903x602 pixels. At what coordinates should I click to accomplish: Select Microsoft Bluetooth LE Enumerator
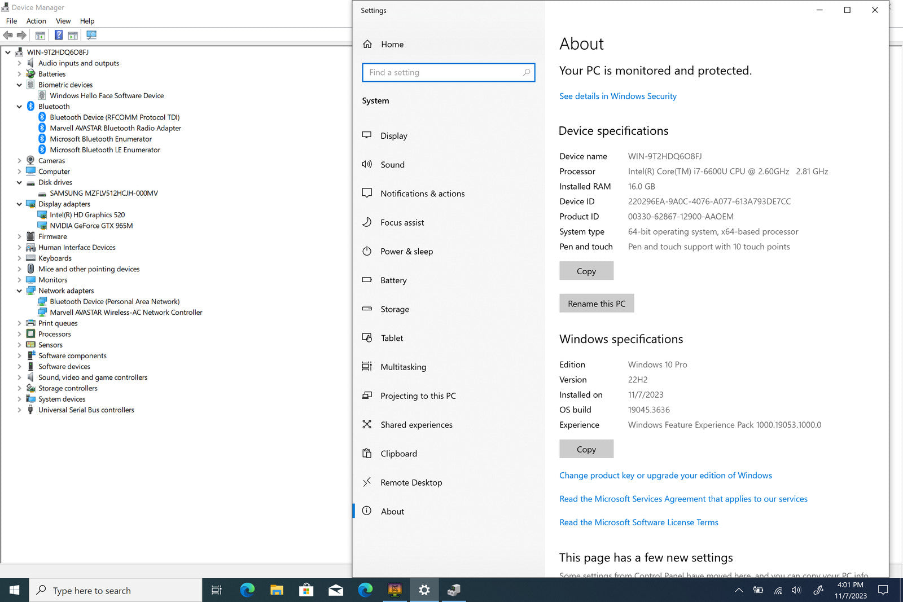point(105,150)
